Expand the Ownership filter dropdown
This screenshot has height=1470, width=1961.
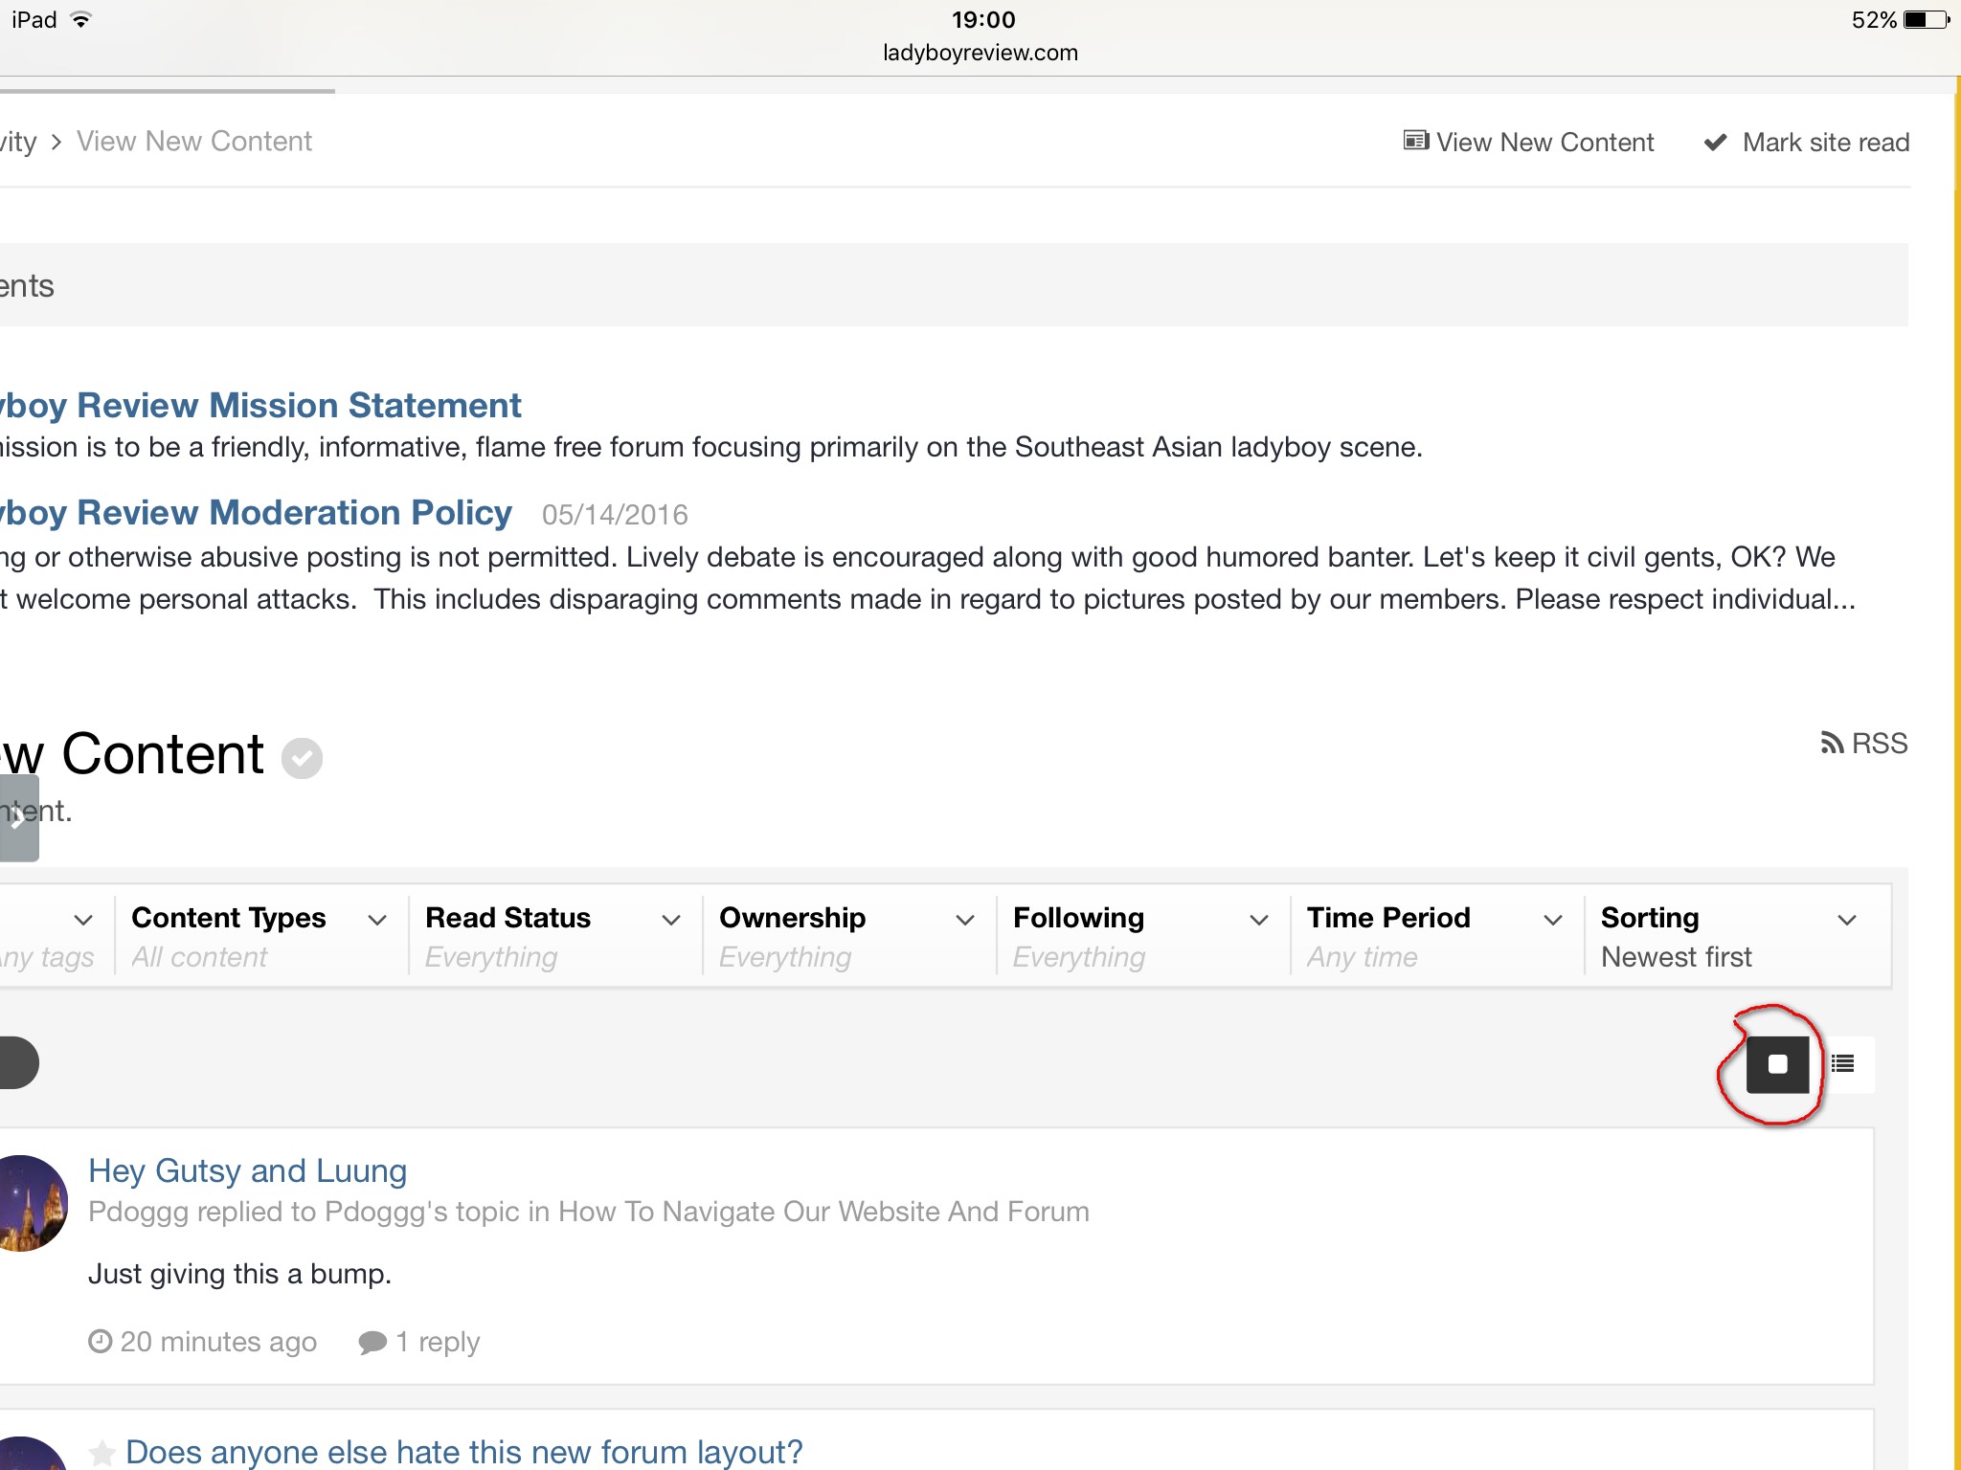tap(848, 936)
